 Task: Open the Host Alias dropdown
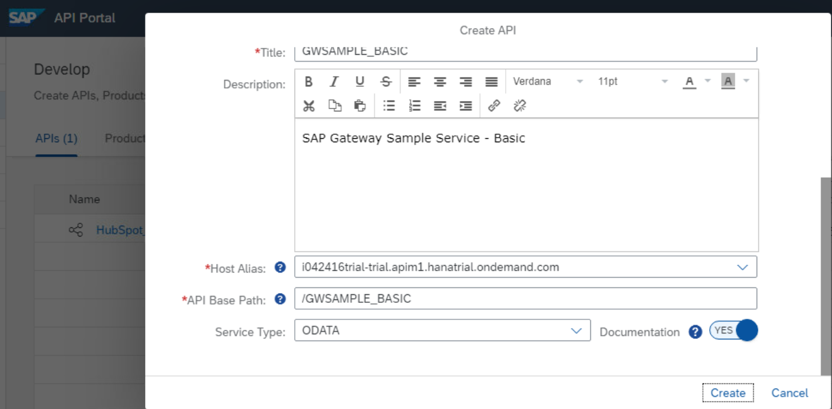742,267
